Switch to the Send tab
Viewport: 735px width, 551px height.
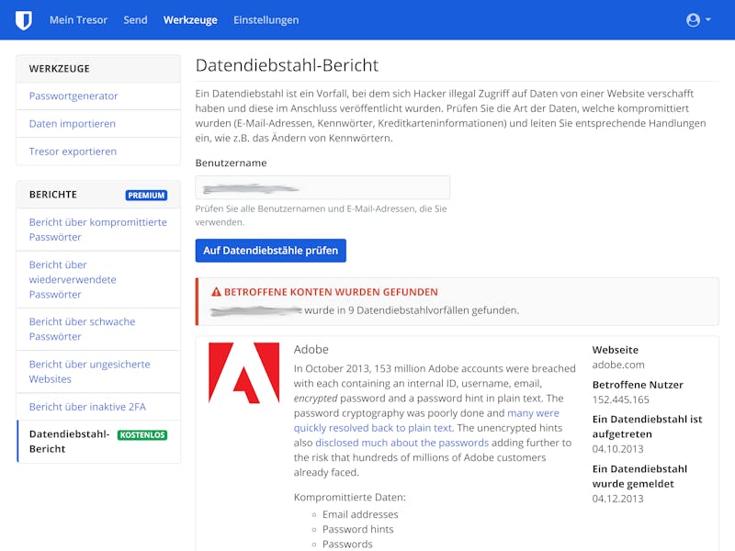point(135,20)
